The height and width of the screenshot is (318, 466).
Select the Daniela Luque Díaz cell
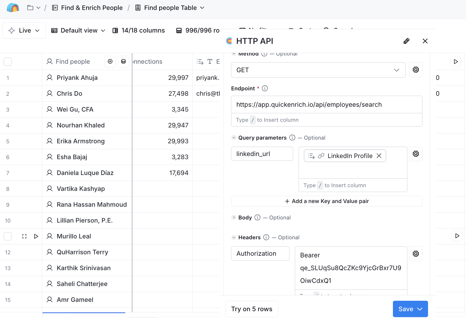tap(87, 173)
